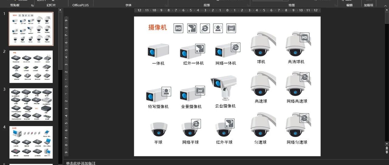Open slide 3 thumbnail in the panel
Viewport: 389px width, 165px height.
[31, 105]
